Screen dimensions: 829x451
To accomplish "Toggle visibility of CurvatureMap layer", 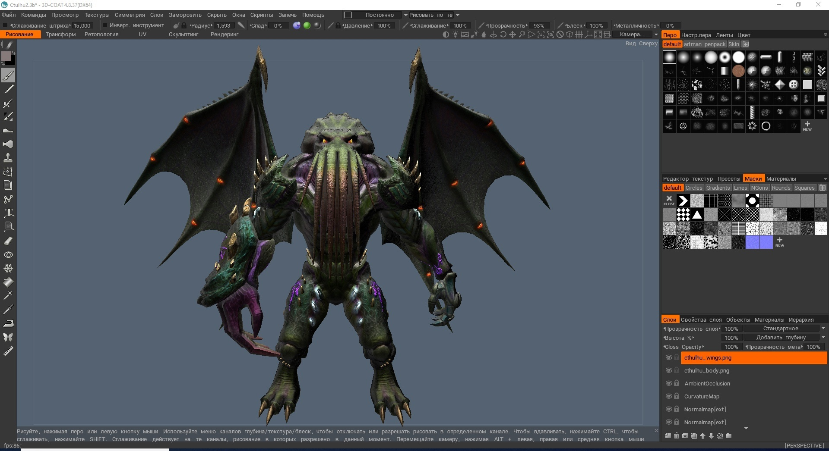I will 669,396.
